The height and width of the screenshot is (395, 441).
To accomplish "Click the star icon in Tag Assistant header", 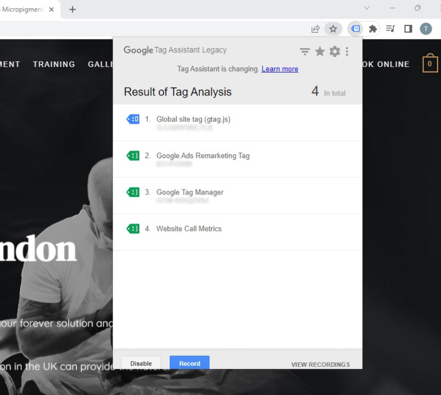I will (x=320, y=51).
